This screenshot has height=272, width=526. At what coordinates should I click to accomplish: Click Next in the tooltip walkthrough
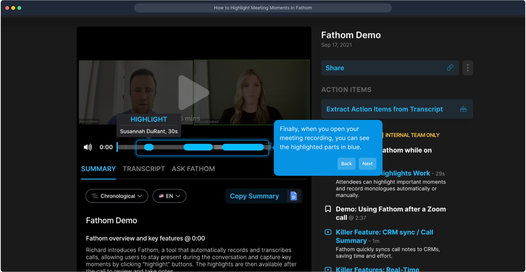click(367, 164)
